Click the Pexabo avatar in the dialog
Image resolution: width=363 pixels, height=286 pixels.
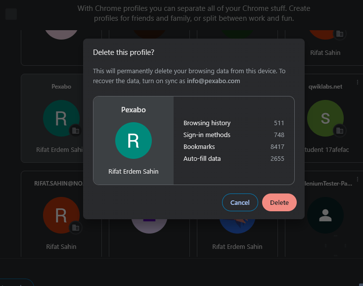pyautogui.click(x=134, y=141)
